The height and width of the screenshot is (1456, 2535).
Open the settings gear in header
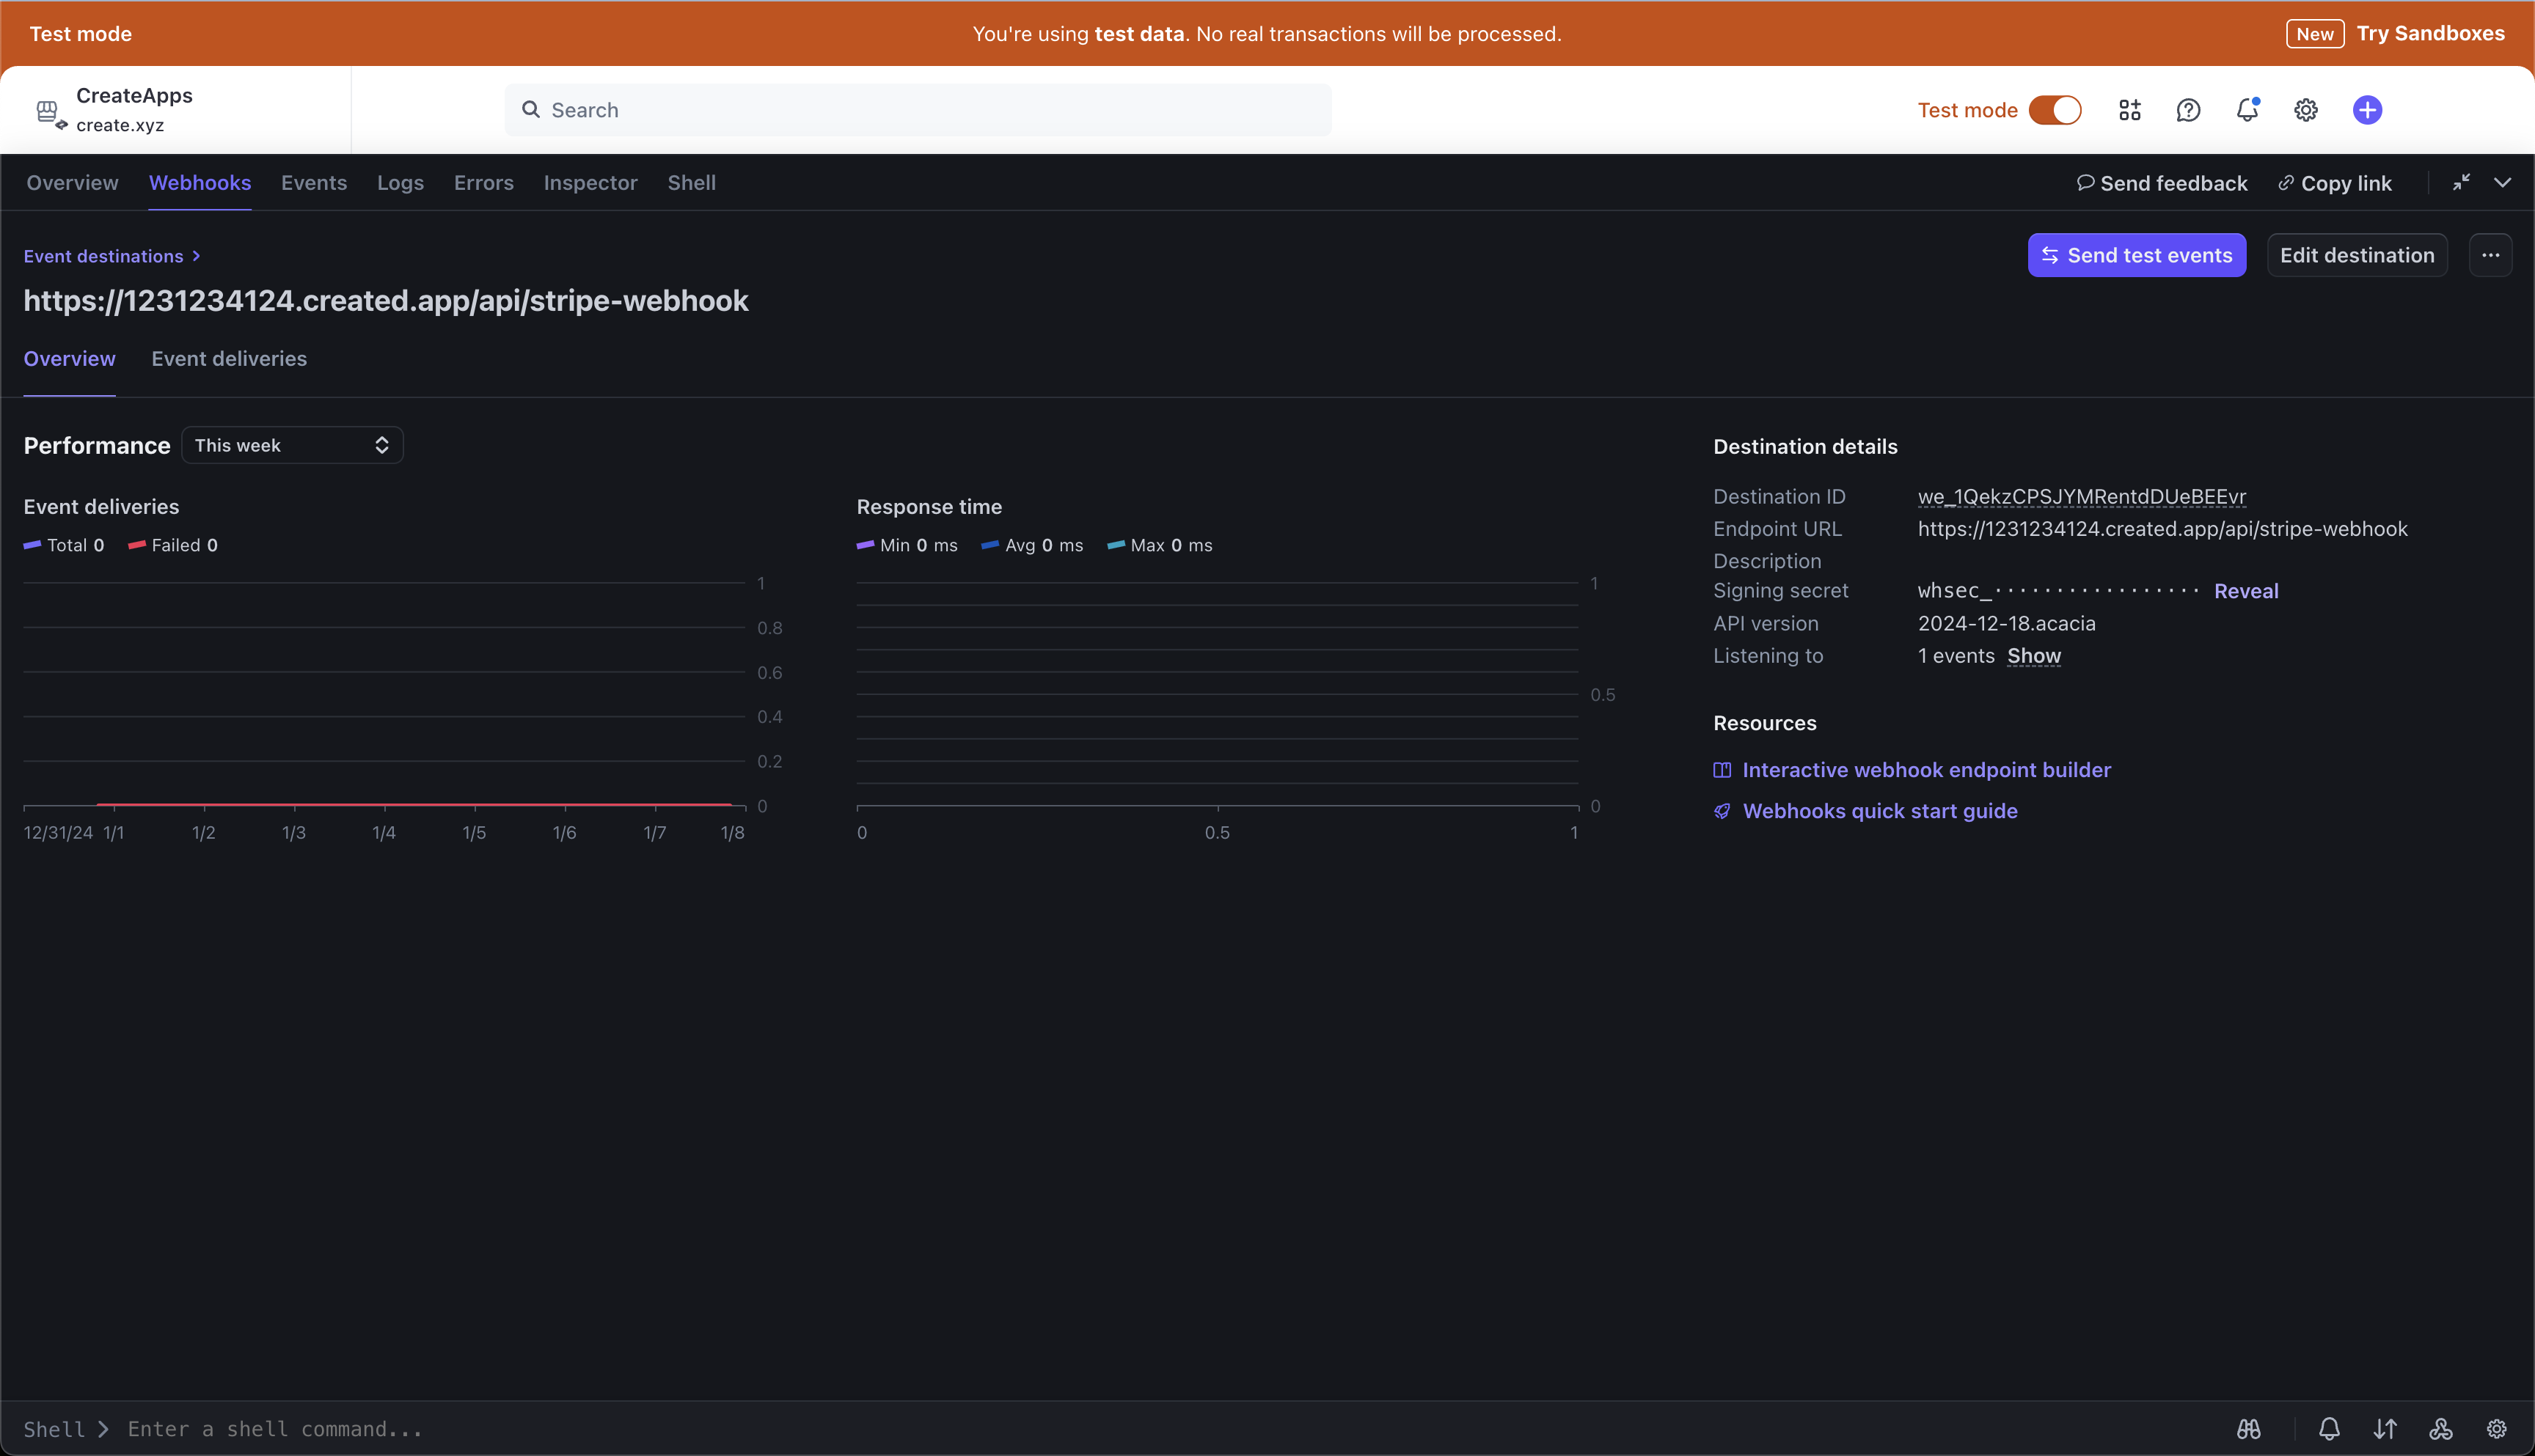coord(2306,110)
